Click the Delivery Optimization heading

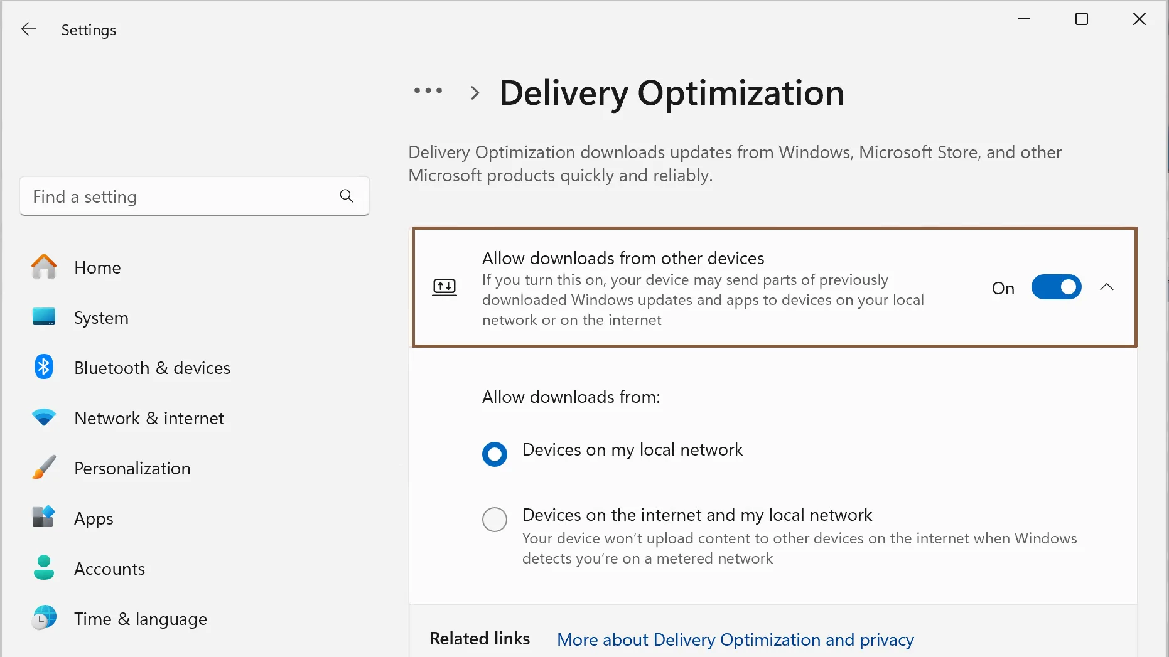[x=671, y=93]
